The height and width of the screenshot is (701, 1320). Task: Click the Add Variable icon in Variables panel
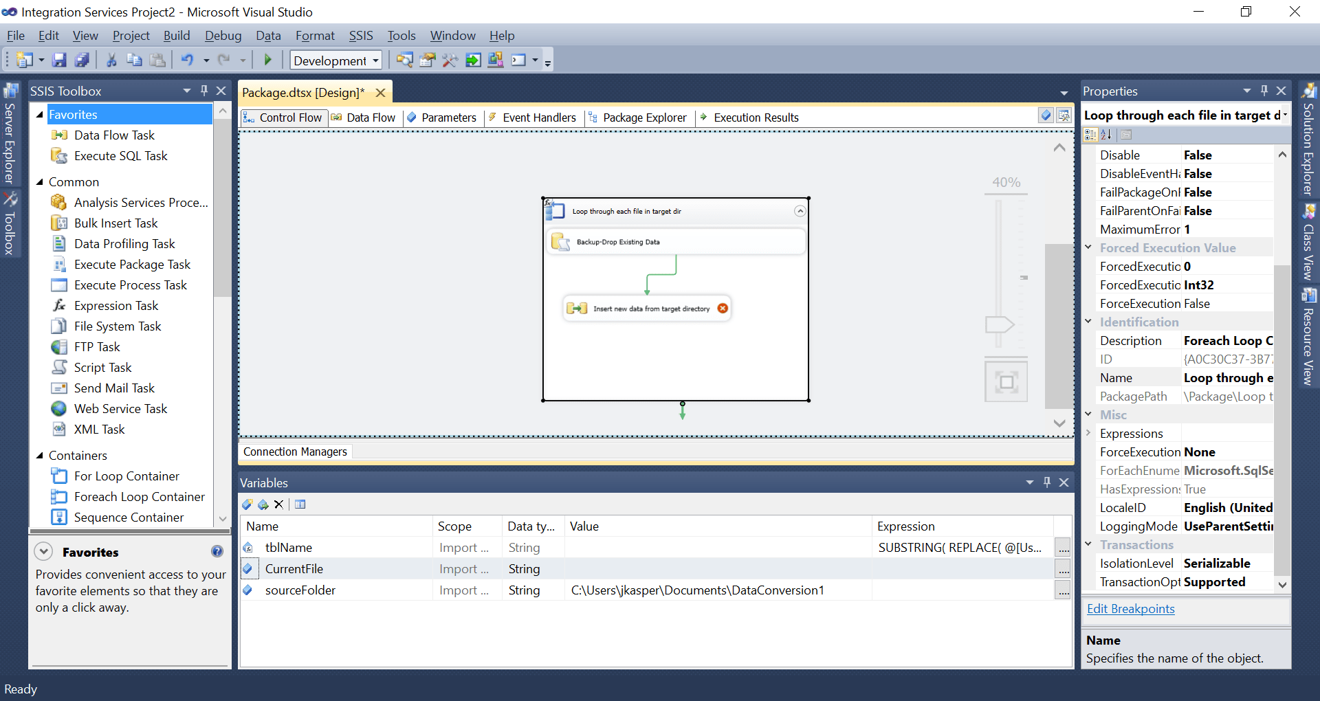(247, 504)
